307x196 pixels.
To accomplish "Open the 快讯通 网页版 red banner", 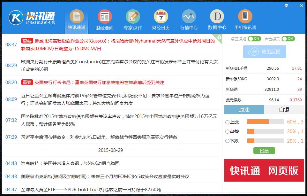I will point(264,170).
